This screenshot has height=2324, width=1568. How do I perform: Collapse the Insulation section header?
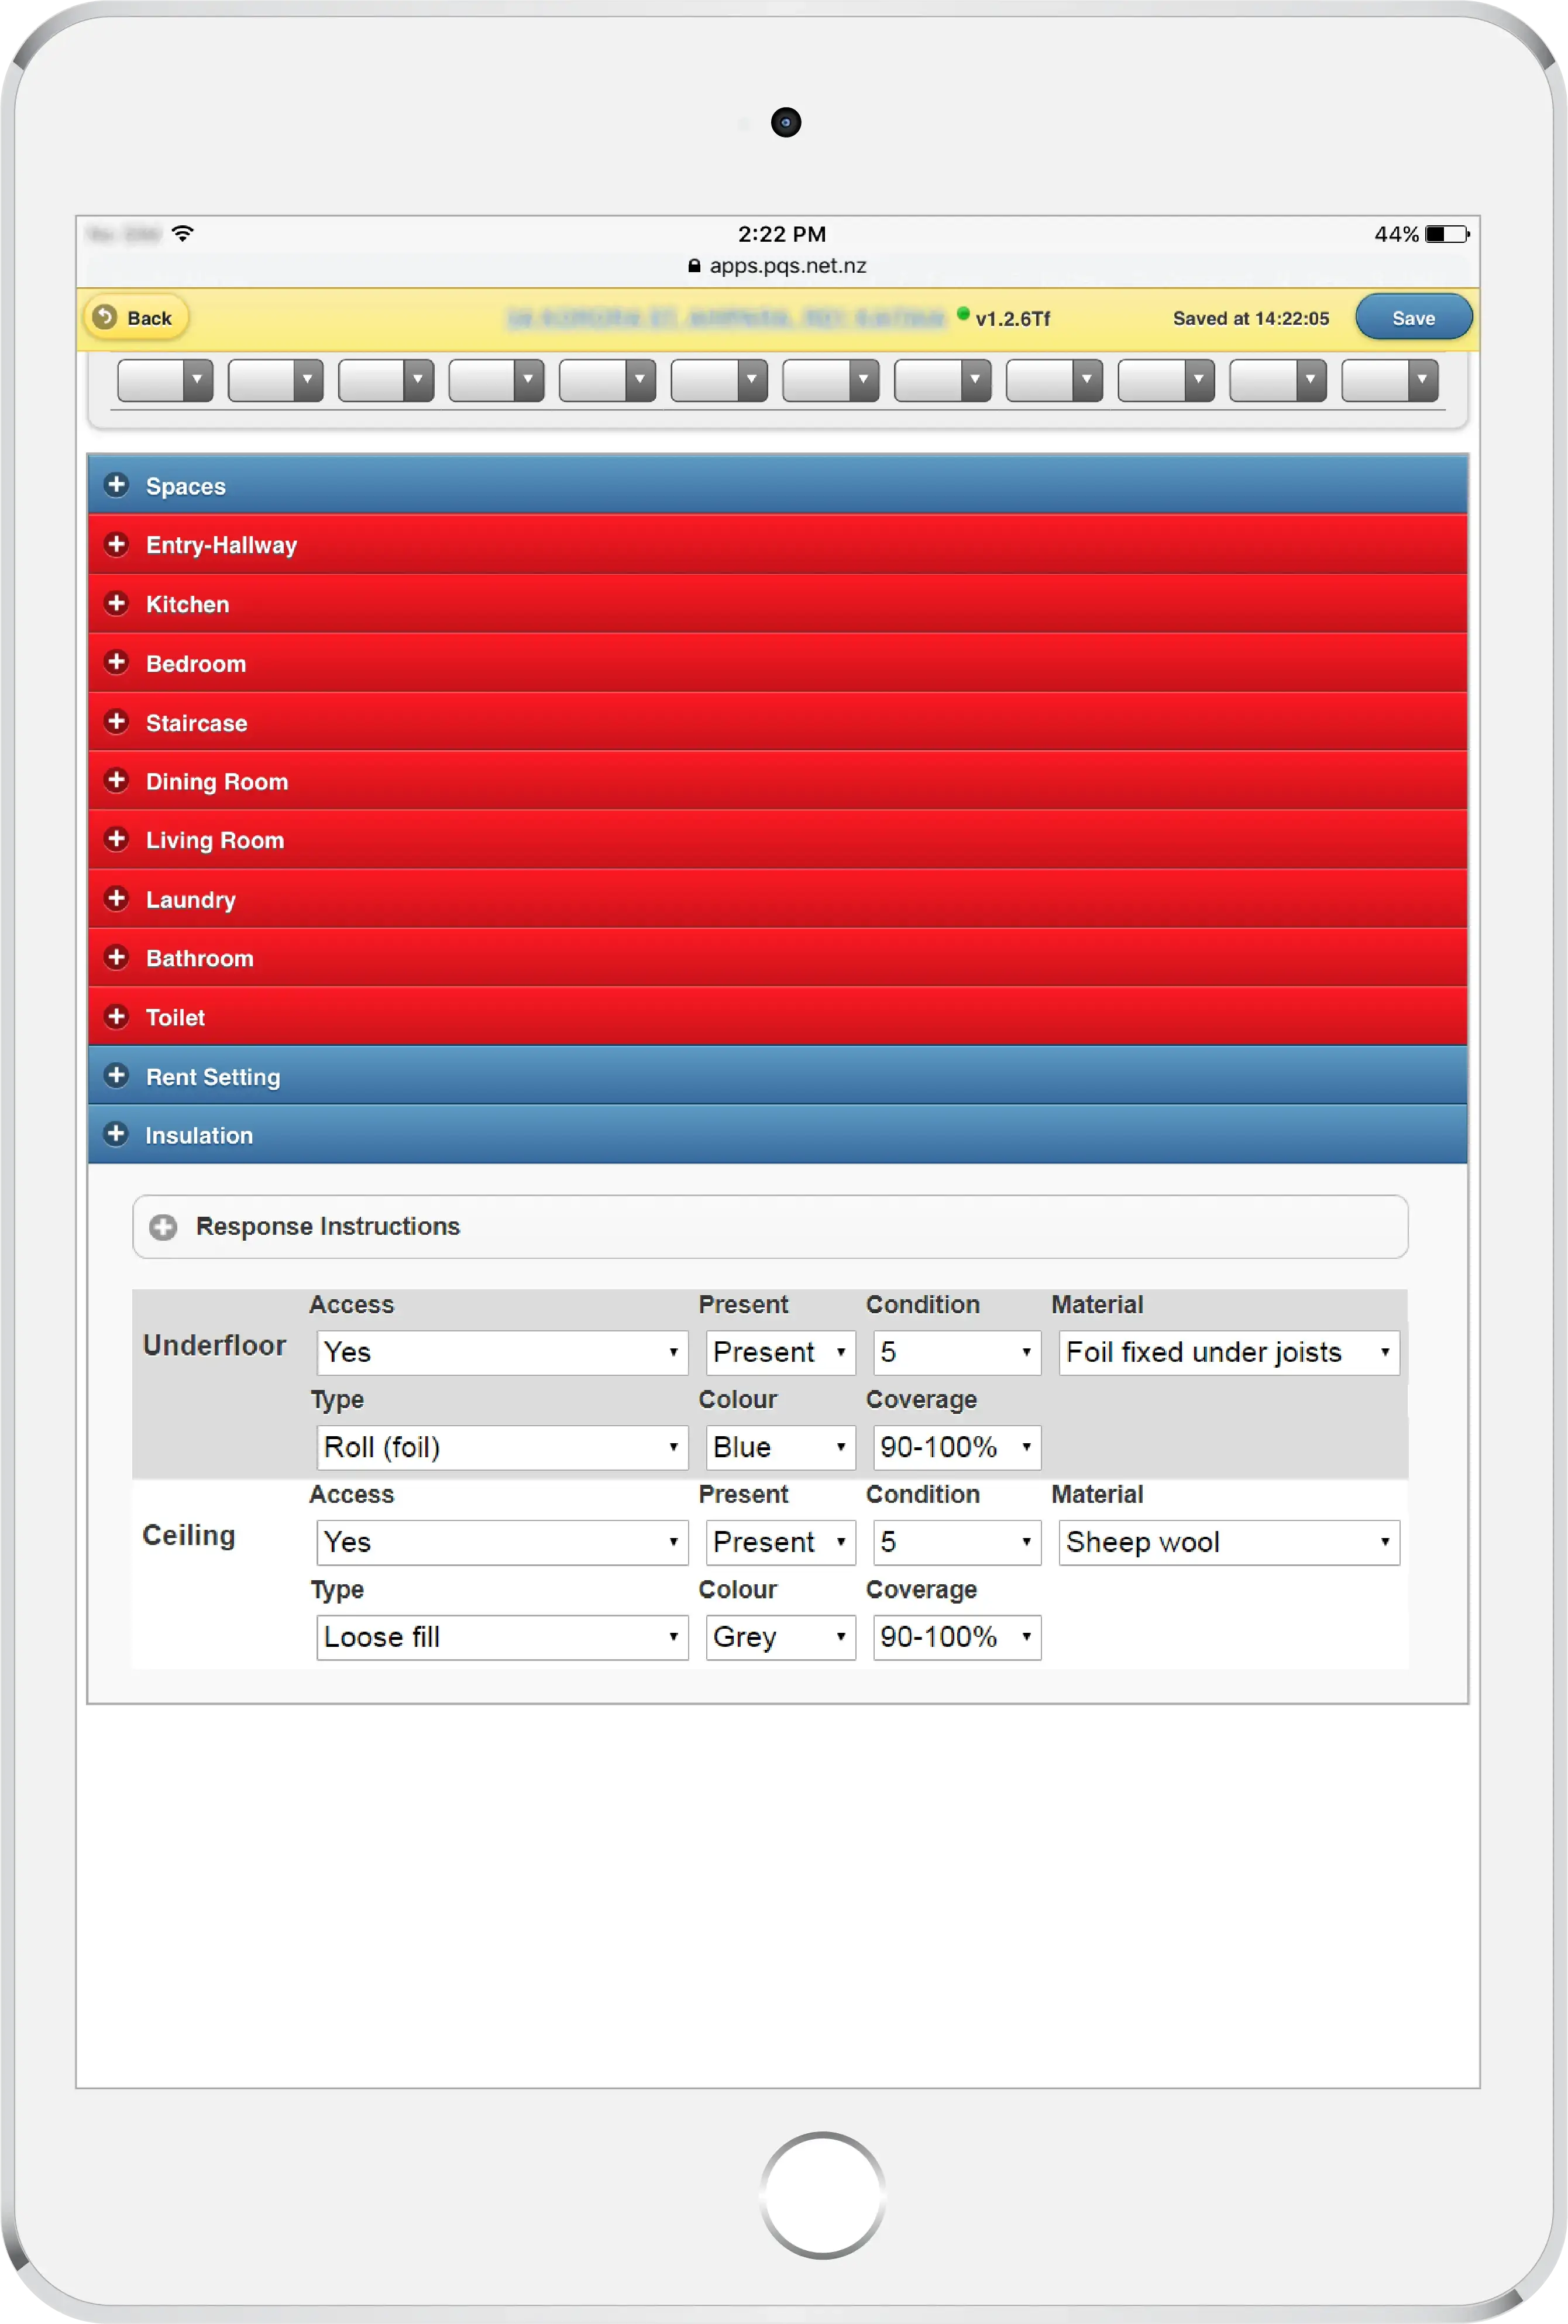(199, 1135)
